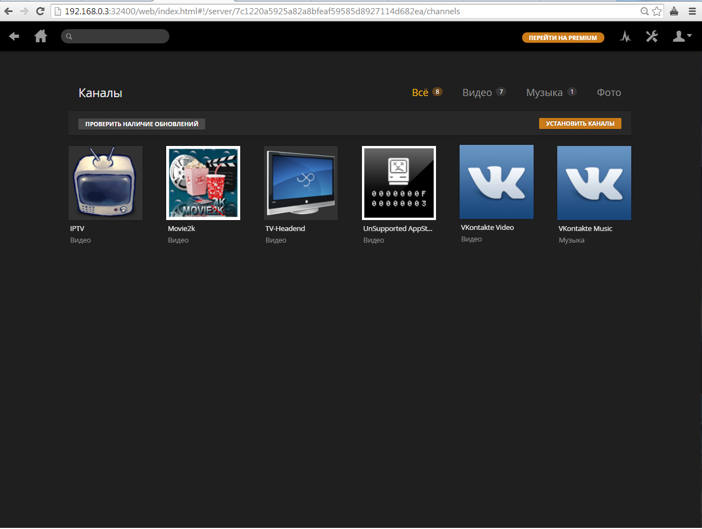Bookmark the page with star icon
The width and height of the screenshot is (702, 529).
[656, 11]
